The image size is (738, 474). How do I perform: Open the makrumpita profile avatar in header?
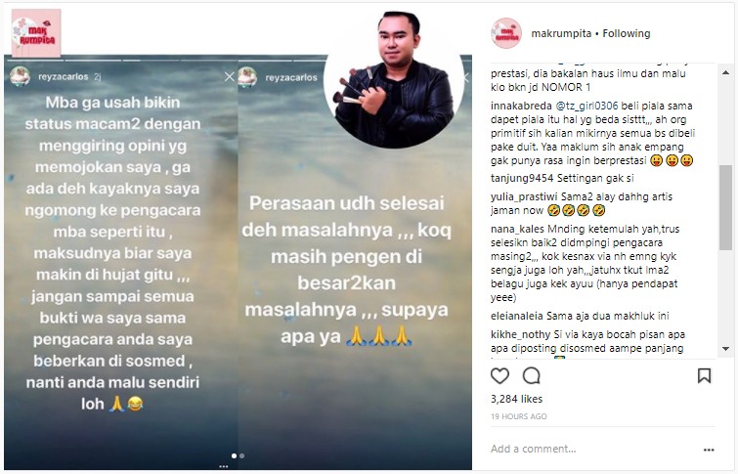click(x=506, y=33)
